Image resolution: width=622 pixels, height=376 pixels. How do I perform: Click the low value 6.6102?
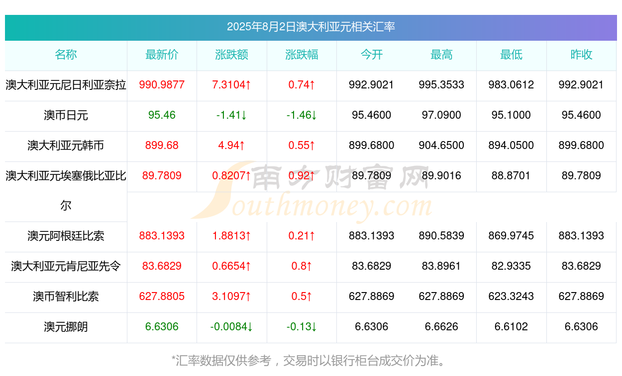512,327
